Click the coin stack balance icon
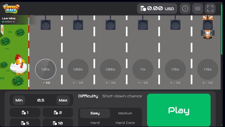225x127 pixels. pos(143,9)
